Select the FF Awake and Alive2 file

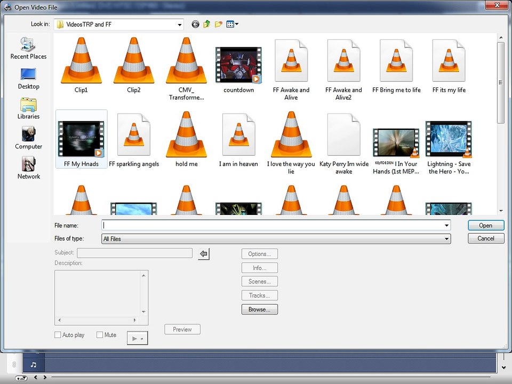pyautogui.click(x=343, y=69)
